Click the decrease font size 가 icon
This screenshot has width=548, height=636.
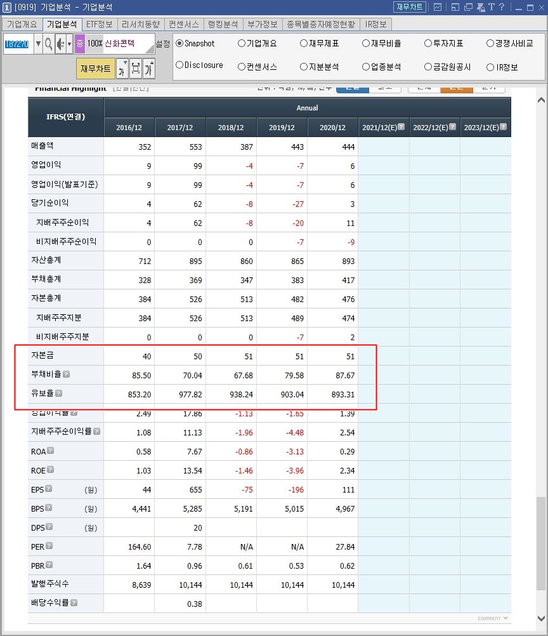point(122,69)
